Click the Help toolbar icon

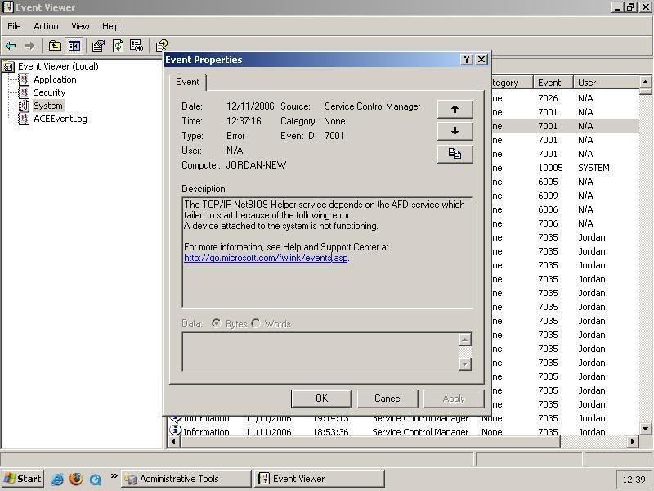click(x=161, y=45)
